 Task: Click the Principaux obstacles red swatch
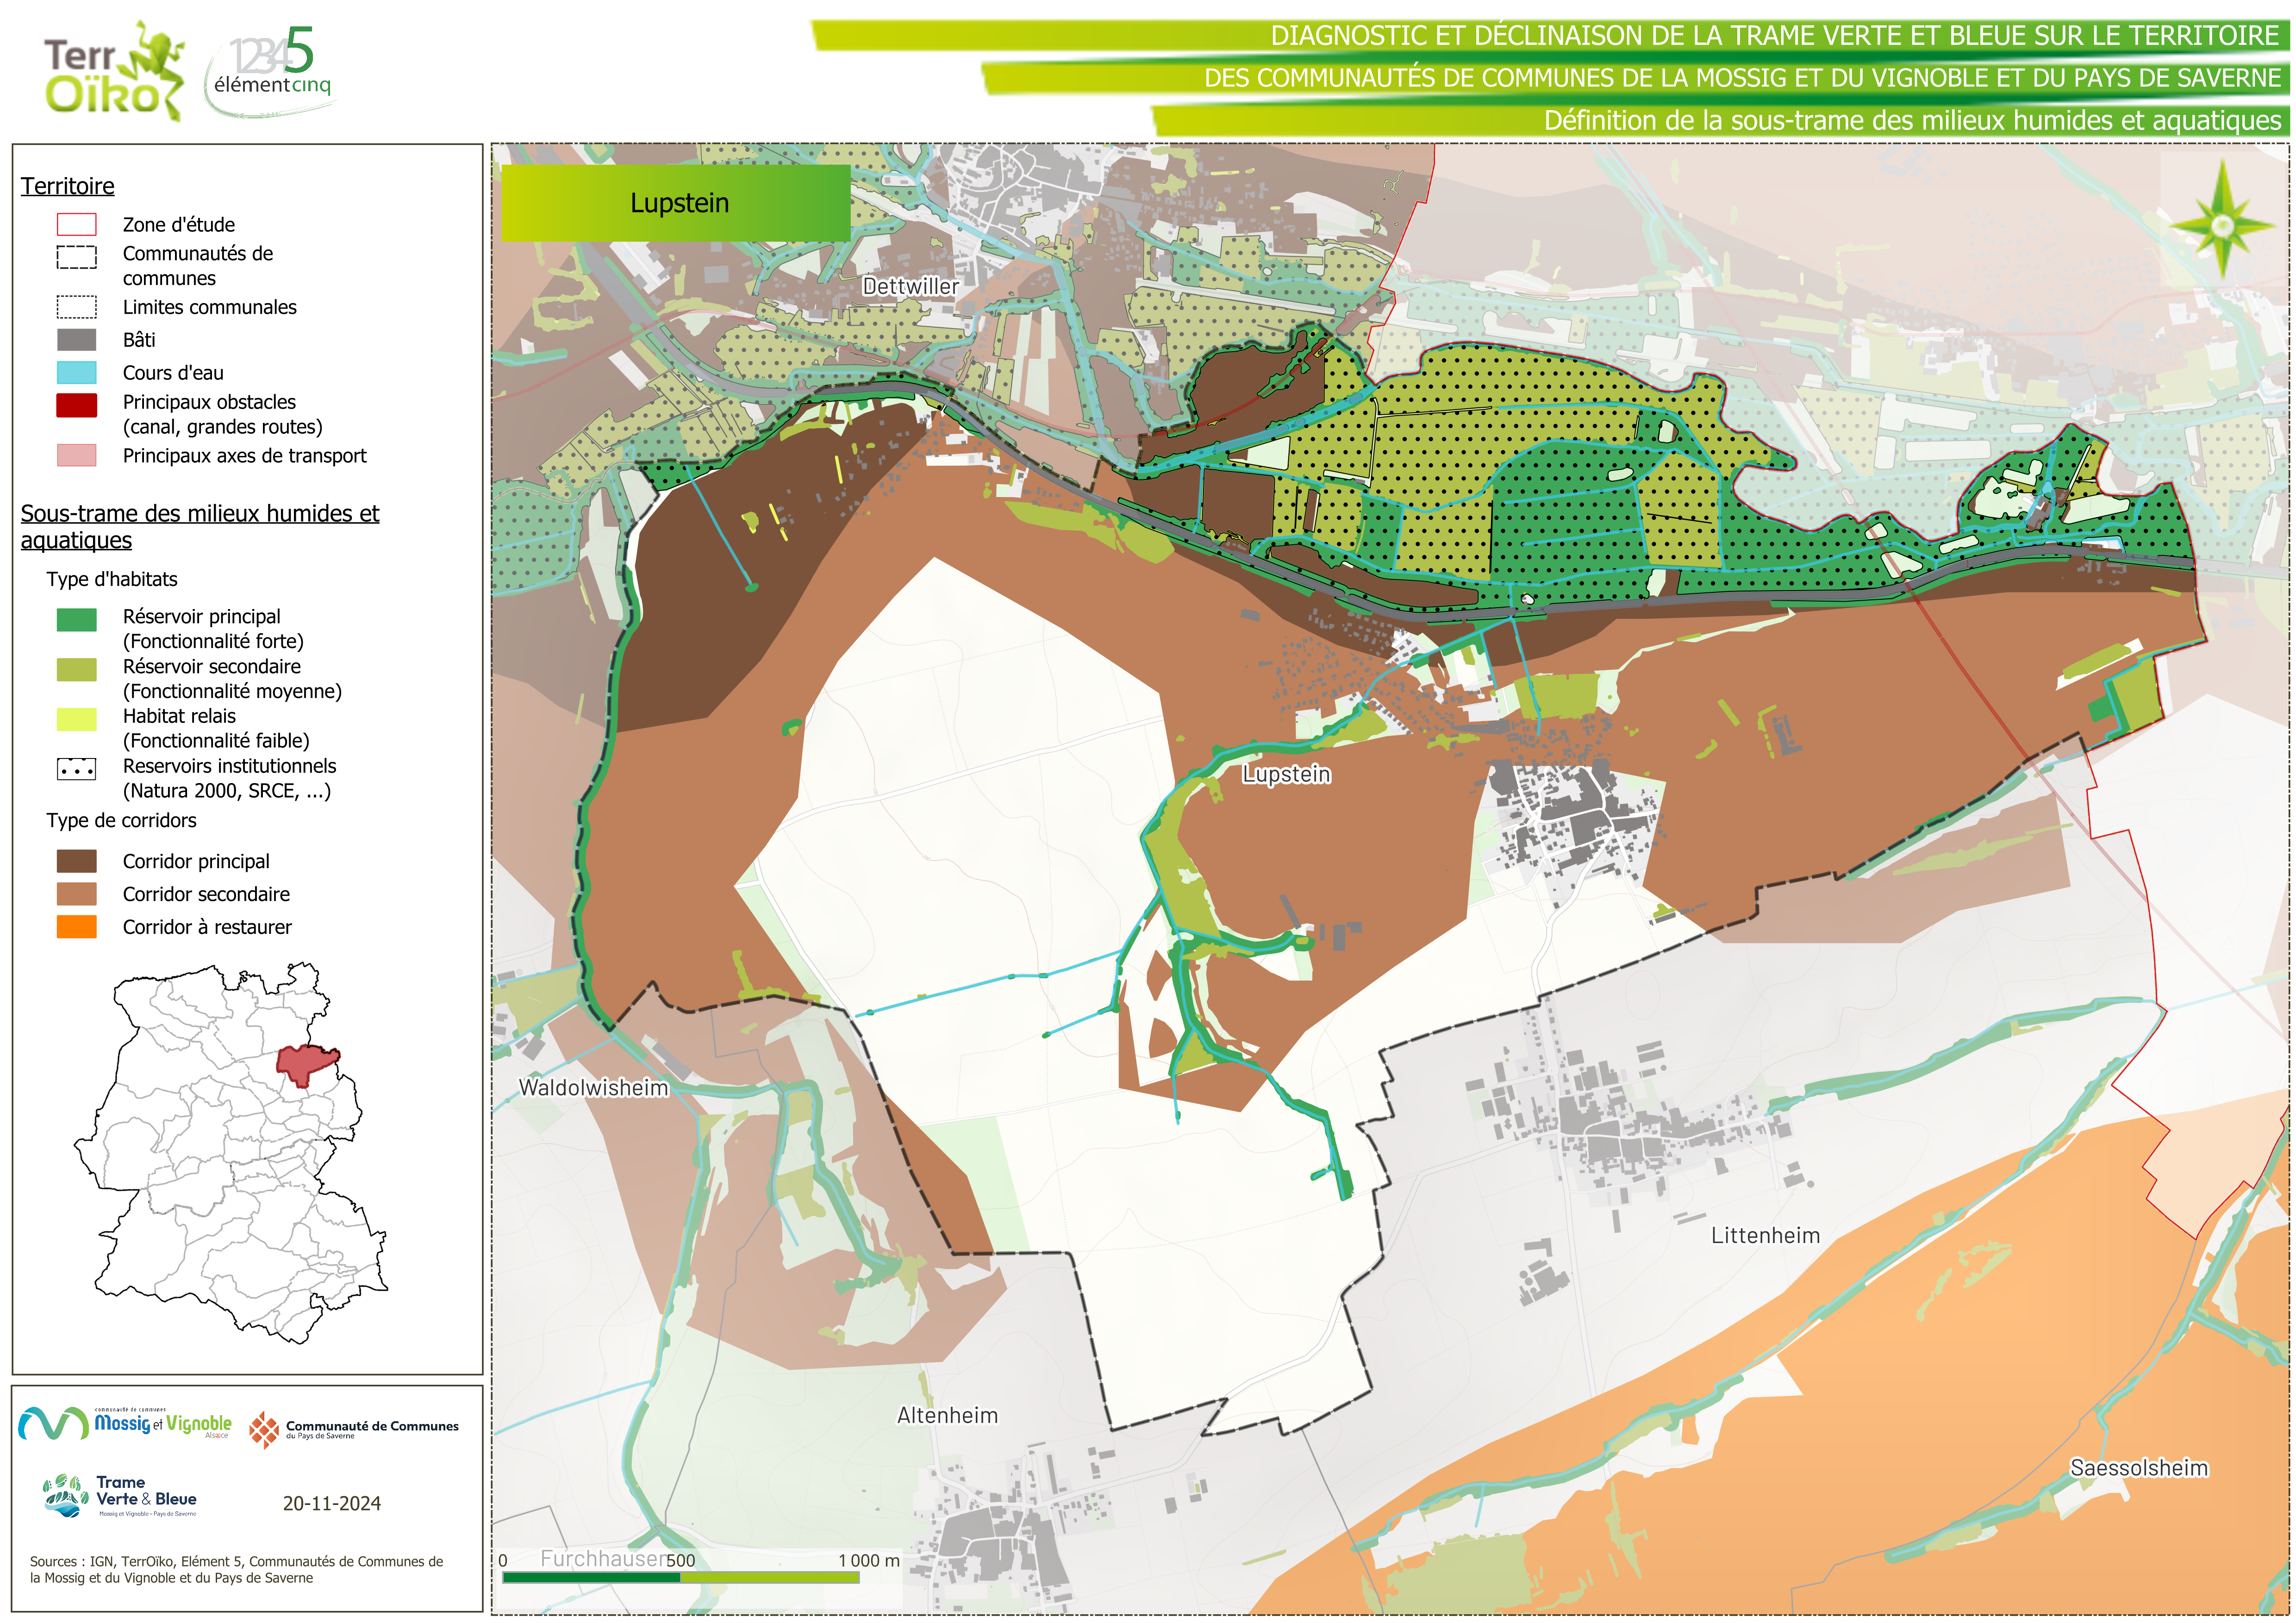point(76,405)
